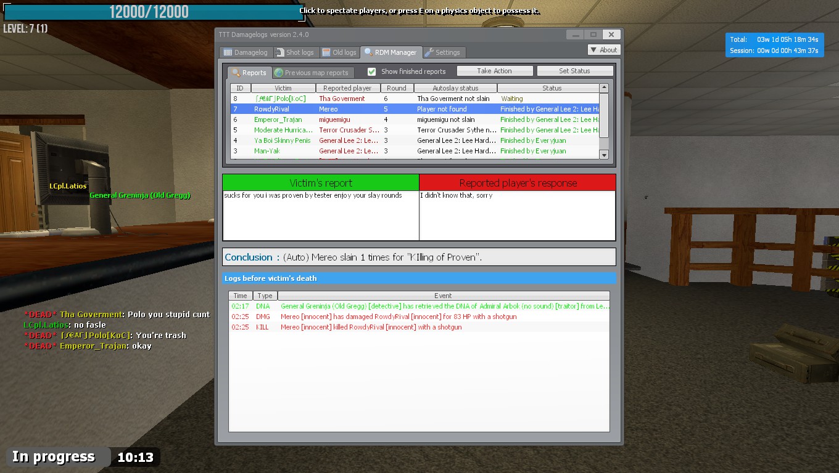Click the reports list scroll-up arrow
Screen dimensions: 839x473
(604, 88)
